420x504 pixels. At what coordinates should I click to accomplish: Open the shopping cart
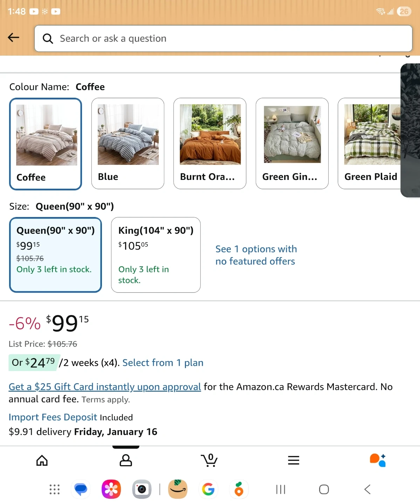click(209, 460)
